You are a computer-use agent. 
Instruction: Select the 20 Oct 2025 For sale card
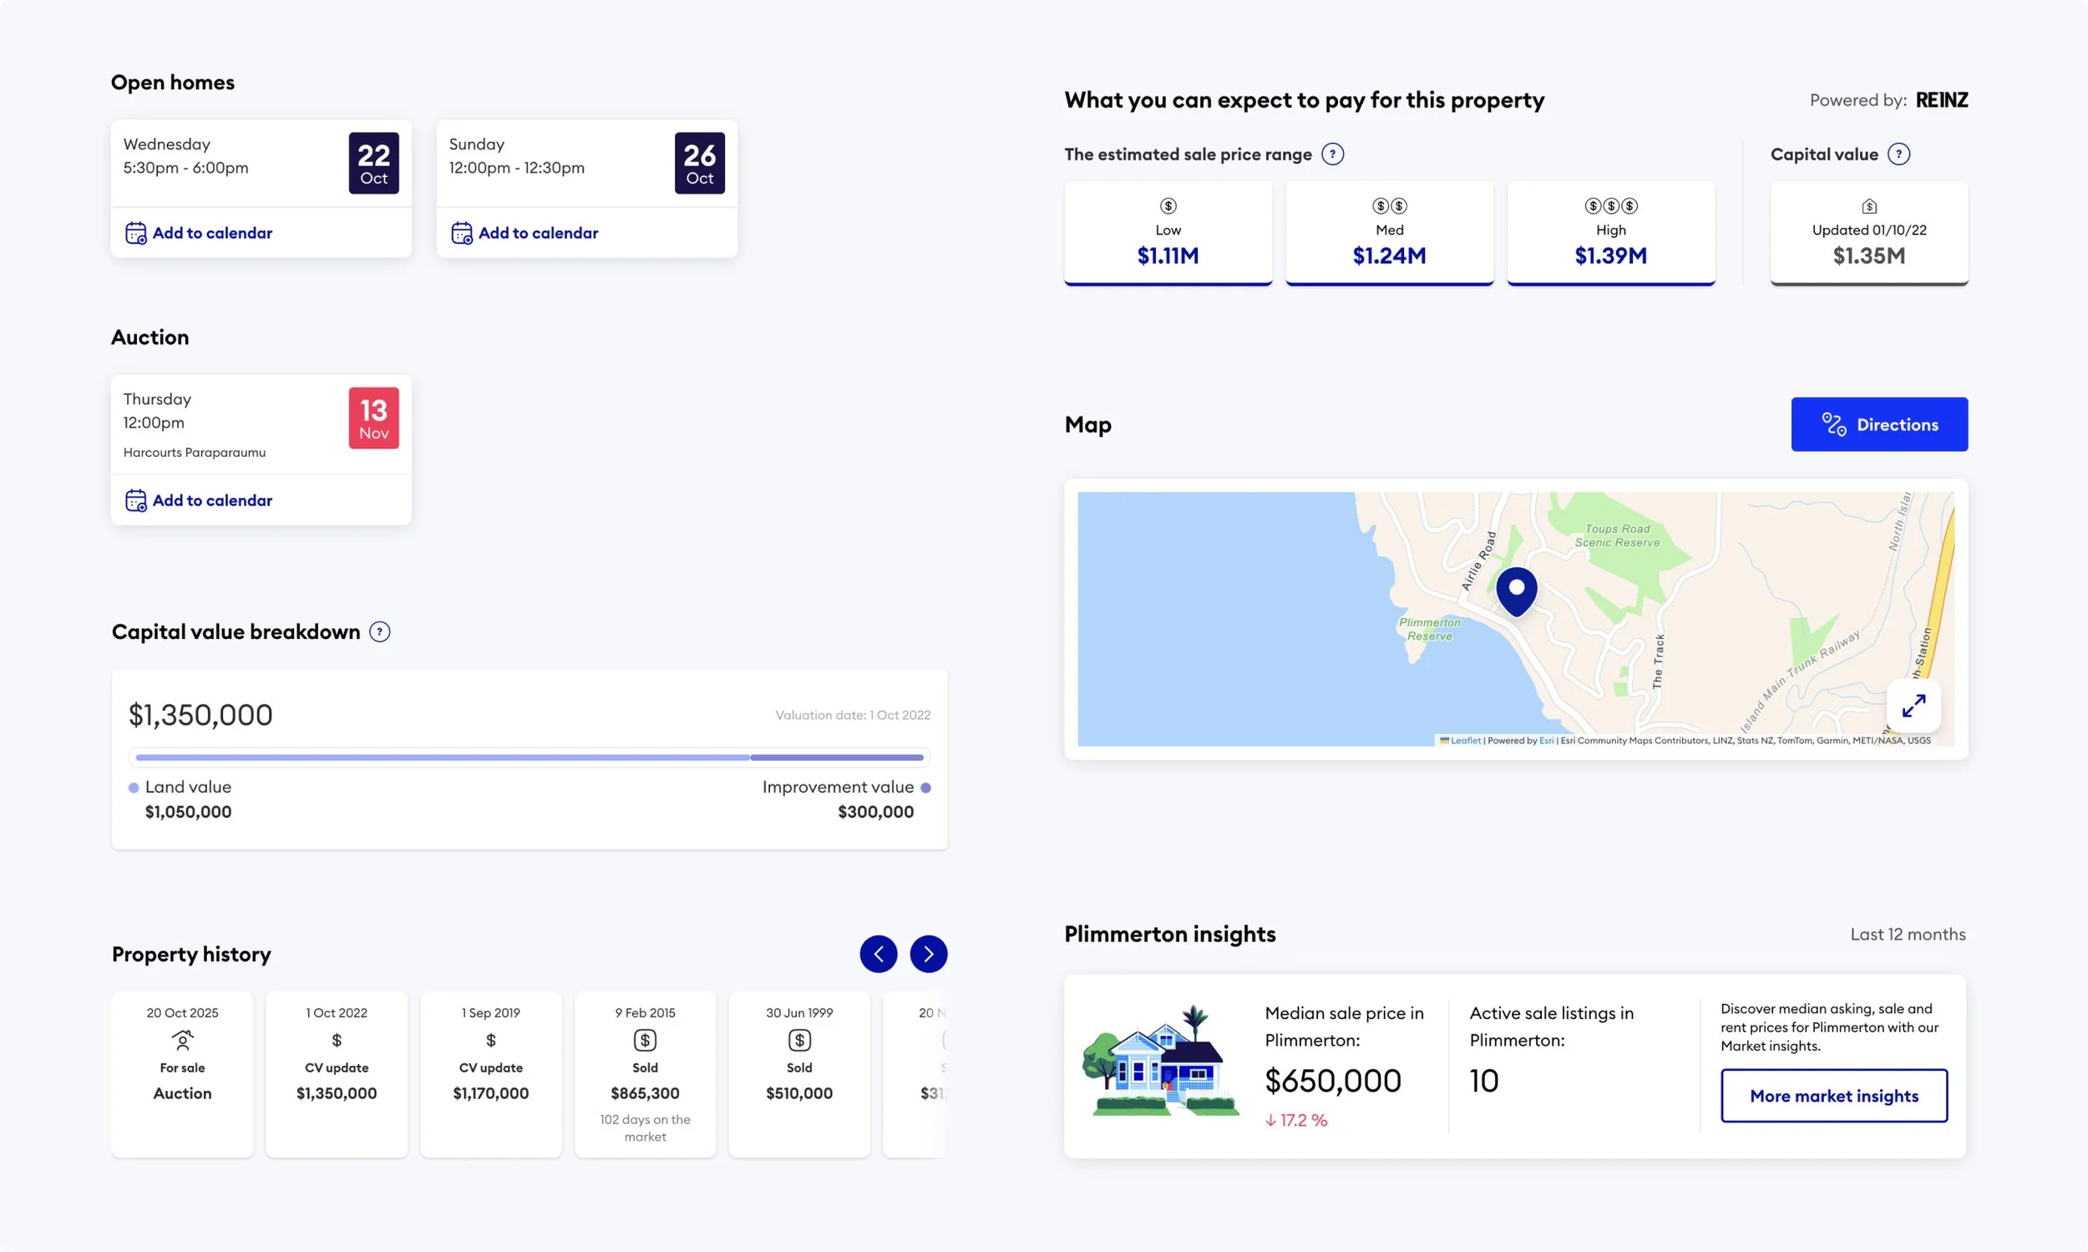182,1073
